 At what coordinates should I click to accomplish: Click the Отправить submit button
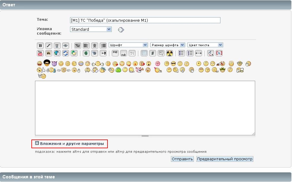182,159
